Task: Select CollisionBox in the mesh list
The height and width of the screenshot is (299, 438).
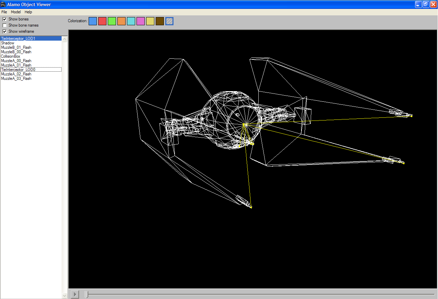Action: click(x=11, y=56)
